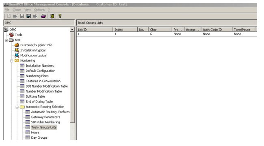Click the Open folder toolbar icon
The image size is (264, 146).
point(15,16)
